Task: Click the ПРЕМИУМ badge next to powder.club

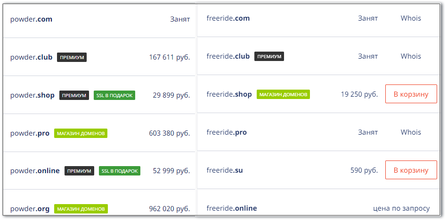Action: 72,57
